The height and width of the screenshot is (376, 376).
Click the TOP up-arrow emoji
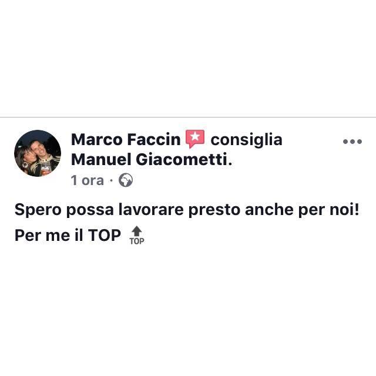tap(137, 235)
